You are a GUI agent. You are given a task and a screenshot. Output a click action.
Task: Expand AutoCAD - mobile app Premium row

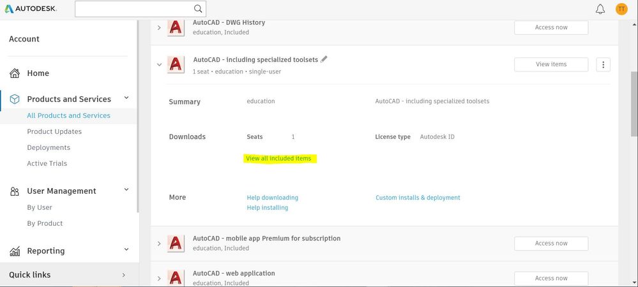[159, 244]
